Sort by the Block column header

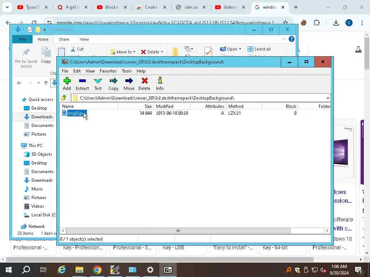point(280,106)
